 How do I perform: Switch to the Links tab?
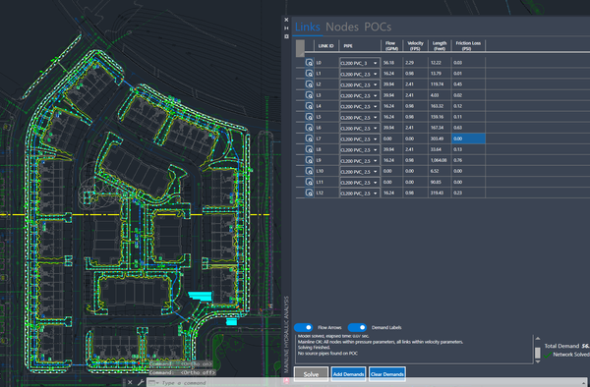point(308,28)
